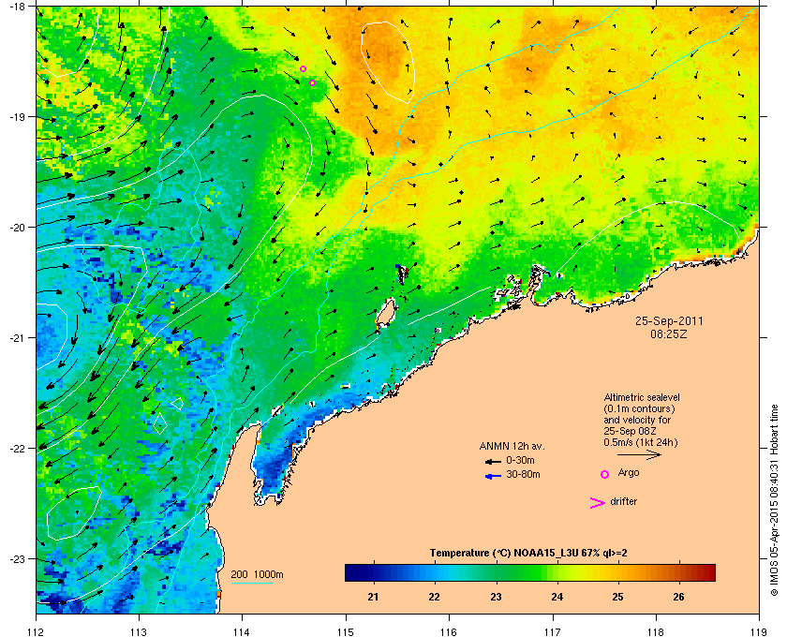Click the closed white sea-level contour near 115.4, -18.5
The image size is (787, 637).
(388, 63)
